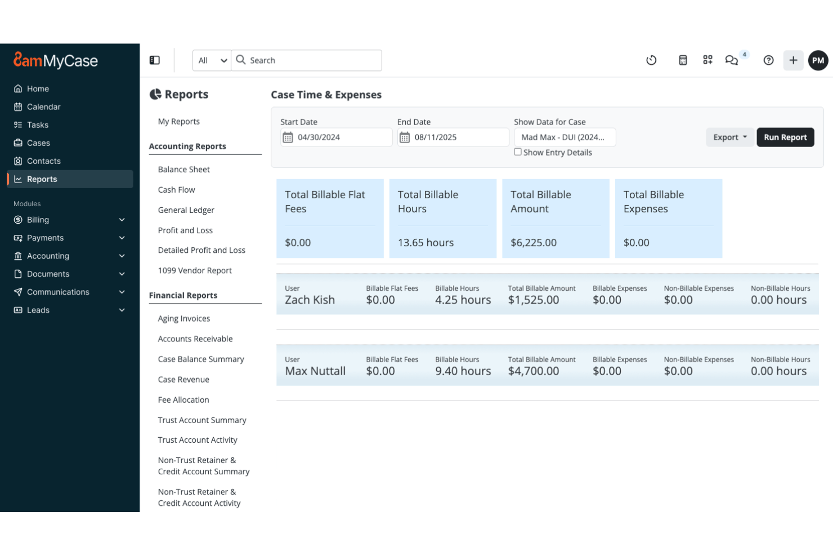Click the search magnifier icon

tap(240, 60)
